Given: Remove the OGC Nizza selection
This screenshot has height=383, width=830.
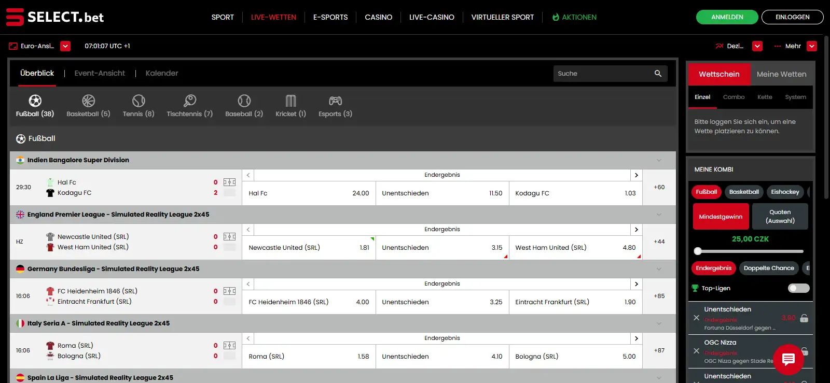Looking at the screenshot, I should pos(697,351).
